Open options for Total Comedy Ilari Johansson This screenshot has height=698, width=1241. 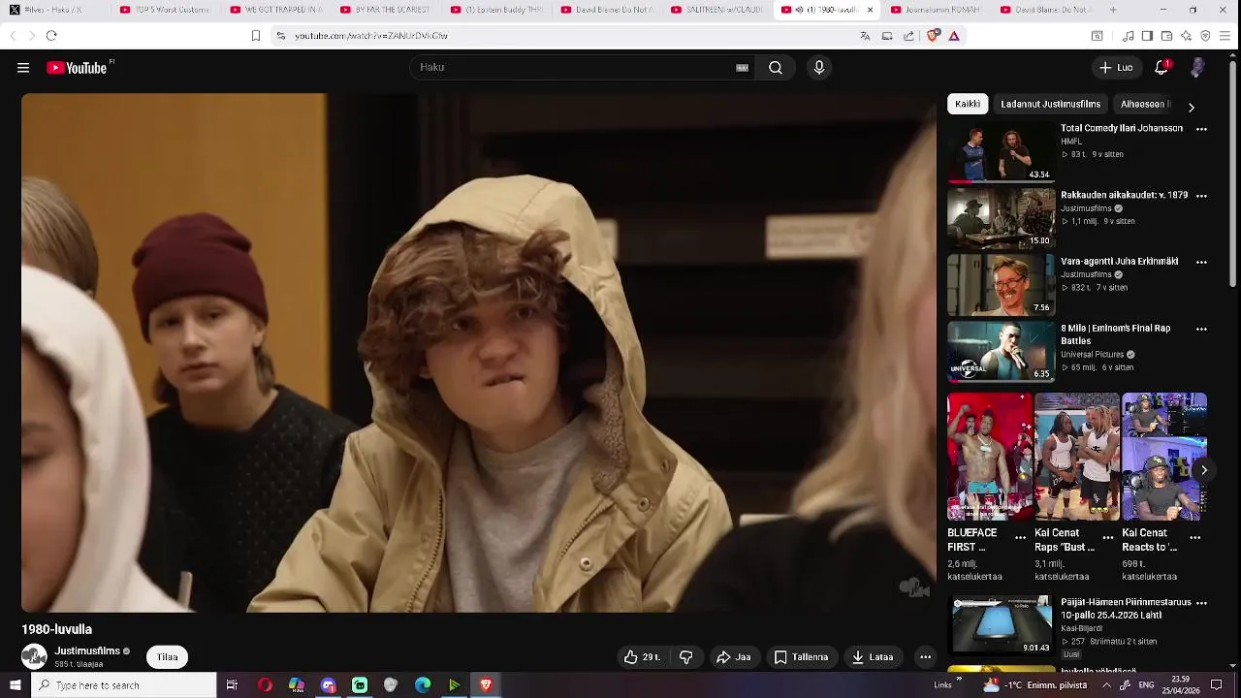tap(1201, 129)
